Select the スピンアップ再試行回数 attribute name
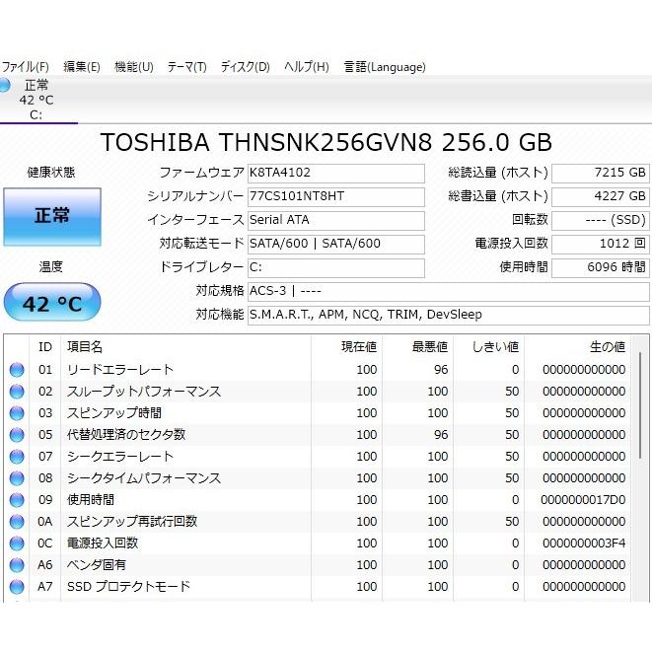 tap(132, 522)
